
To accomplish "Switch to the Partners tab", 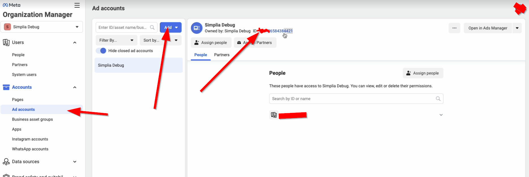I will coord(222,55).
